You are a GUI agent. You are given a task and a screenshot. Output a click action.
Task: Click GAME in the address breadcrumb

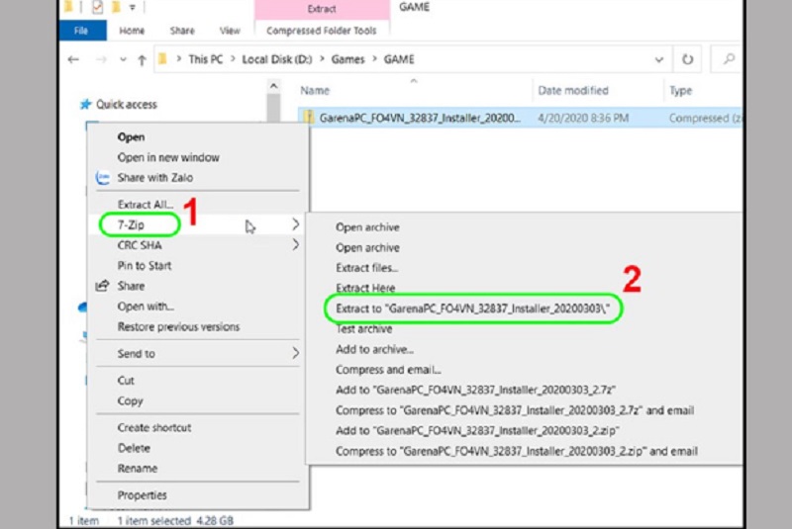coord(399,59)
